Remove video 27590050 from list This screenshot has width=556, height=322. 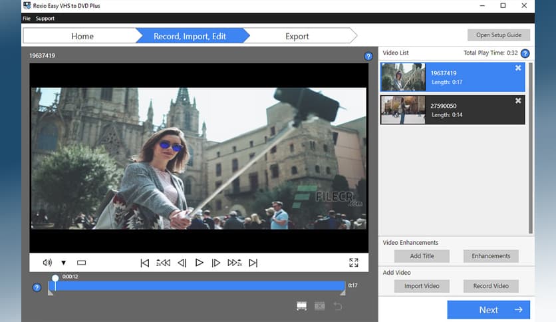pyautogui.click(x=518, y=100)
